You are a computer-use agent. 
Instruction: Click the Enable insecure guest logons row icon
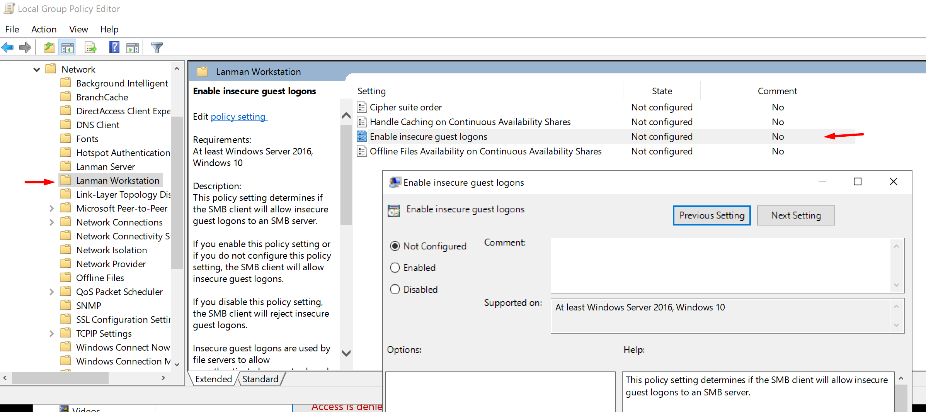click(362, 136)
